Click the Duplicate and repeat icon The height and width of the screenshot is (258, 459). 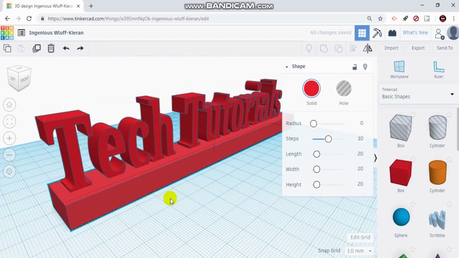pyautogui.click(x=36, y=48)
